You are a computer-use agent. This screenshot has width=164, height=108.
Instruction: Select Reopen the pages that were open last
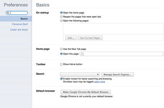click(61, 17)
